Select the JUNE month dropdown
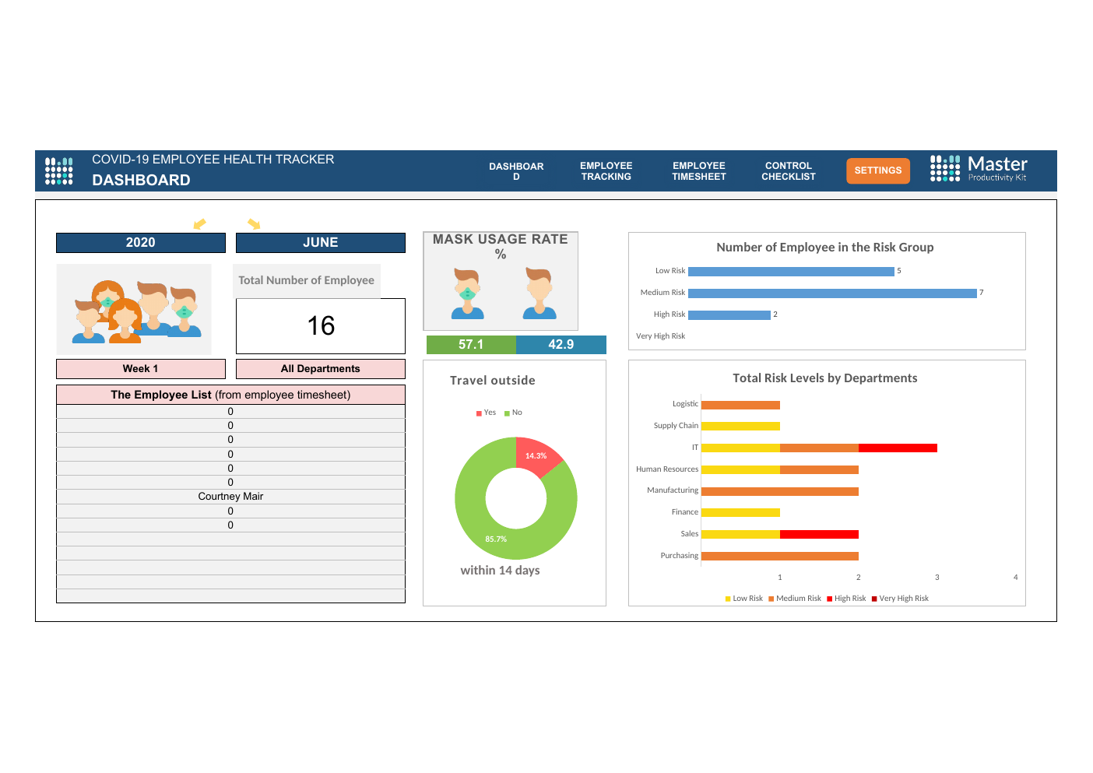 click(321, 243)
